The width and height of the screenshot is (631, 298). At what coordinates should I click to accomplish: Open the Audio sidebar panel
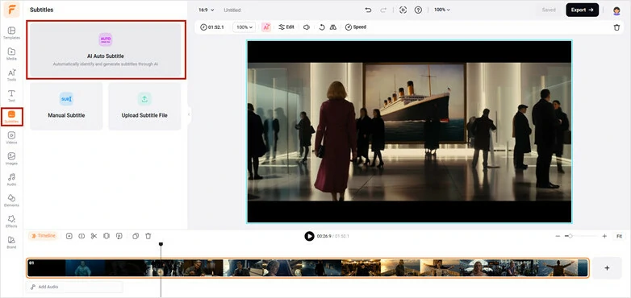coord(11,179)
